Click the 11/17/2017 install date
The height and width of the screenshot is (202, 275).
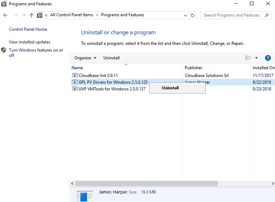pos(263,75)
